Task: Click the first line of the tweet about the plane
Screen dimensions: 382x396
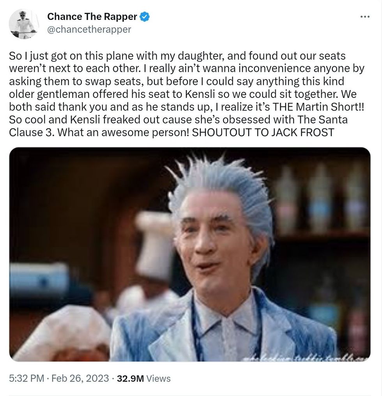Action: pyautogui.click(x=177, y=56)
